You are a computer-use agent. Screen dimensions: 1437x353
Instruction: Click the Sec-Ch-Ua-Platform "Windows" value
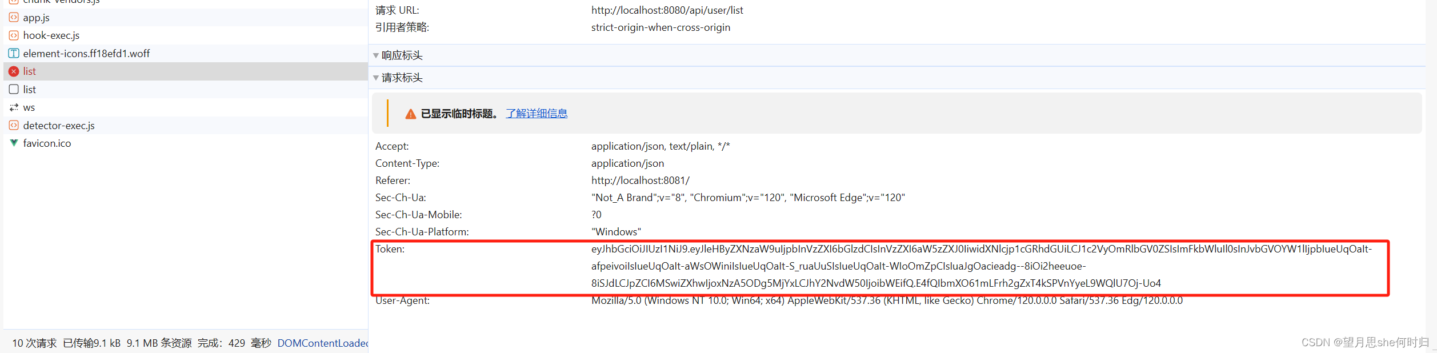point(616,232)
